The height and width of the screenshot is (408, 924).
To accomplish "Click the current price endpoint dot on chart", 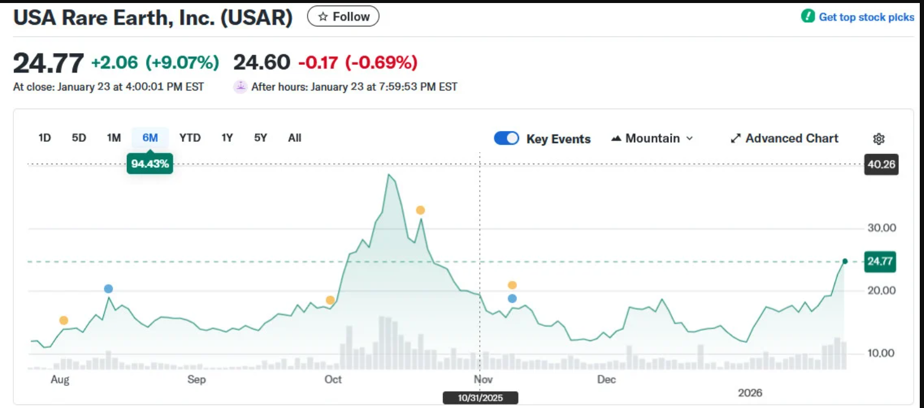I will pyautogui.click(x=845, y=261).
